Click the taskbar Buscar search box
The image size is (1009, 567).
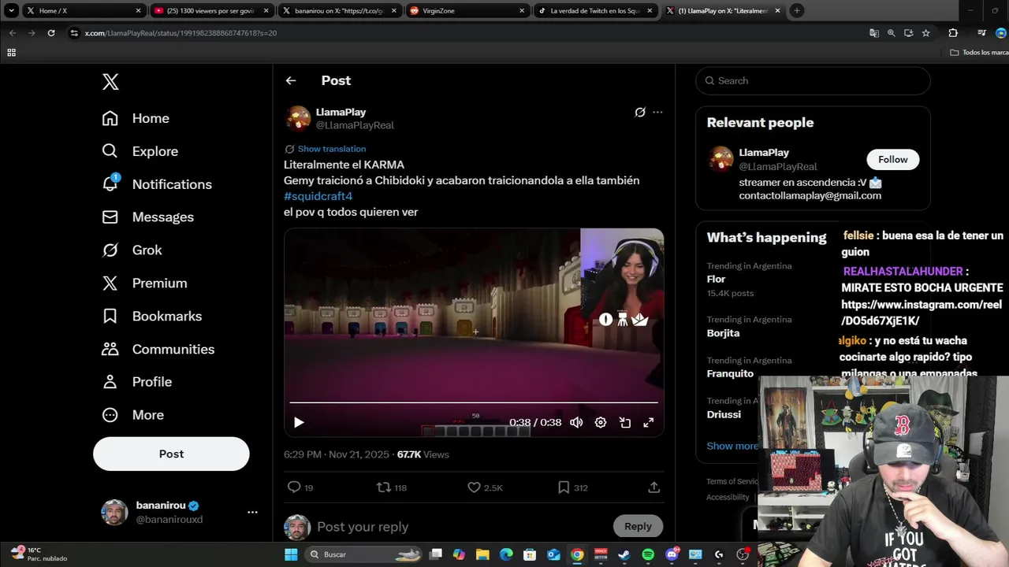pos(363,554)
